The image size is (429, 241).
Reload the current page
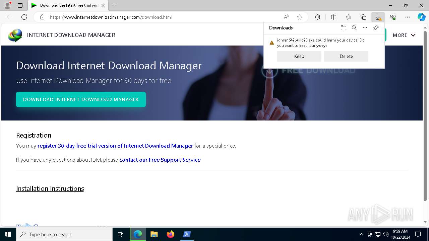tap(24, 17)
